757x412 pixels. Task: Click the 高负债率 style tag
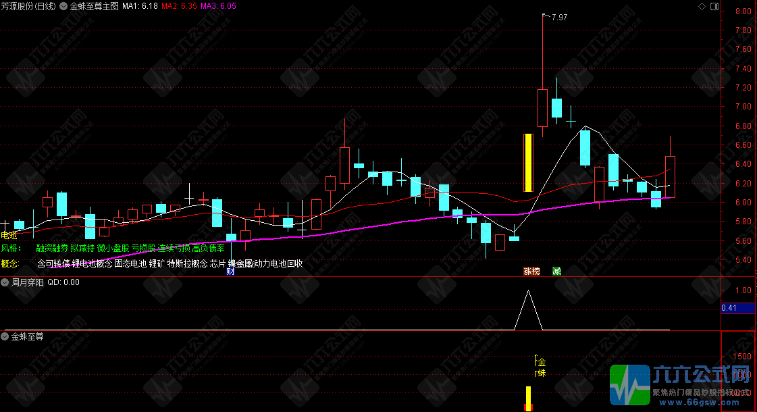tap(208, 249)
